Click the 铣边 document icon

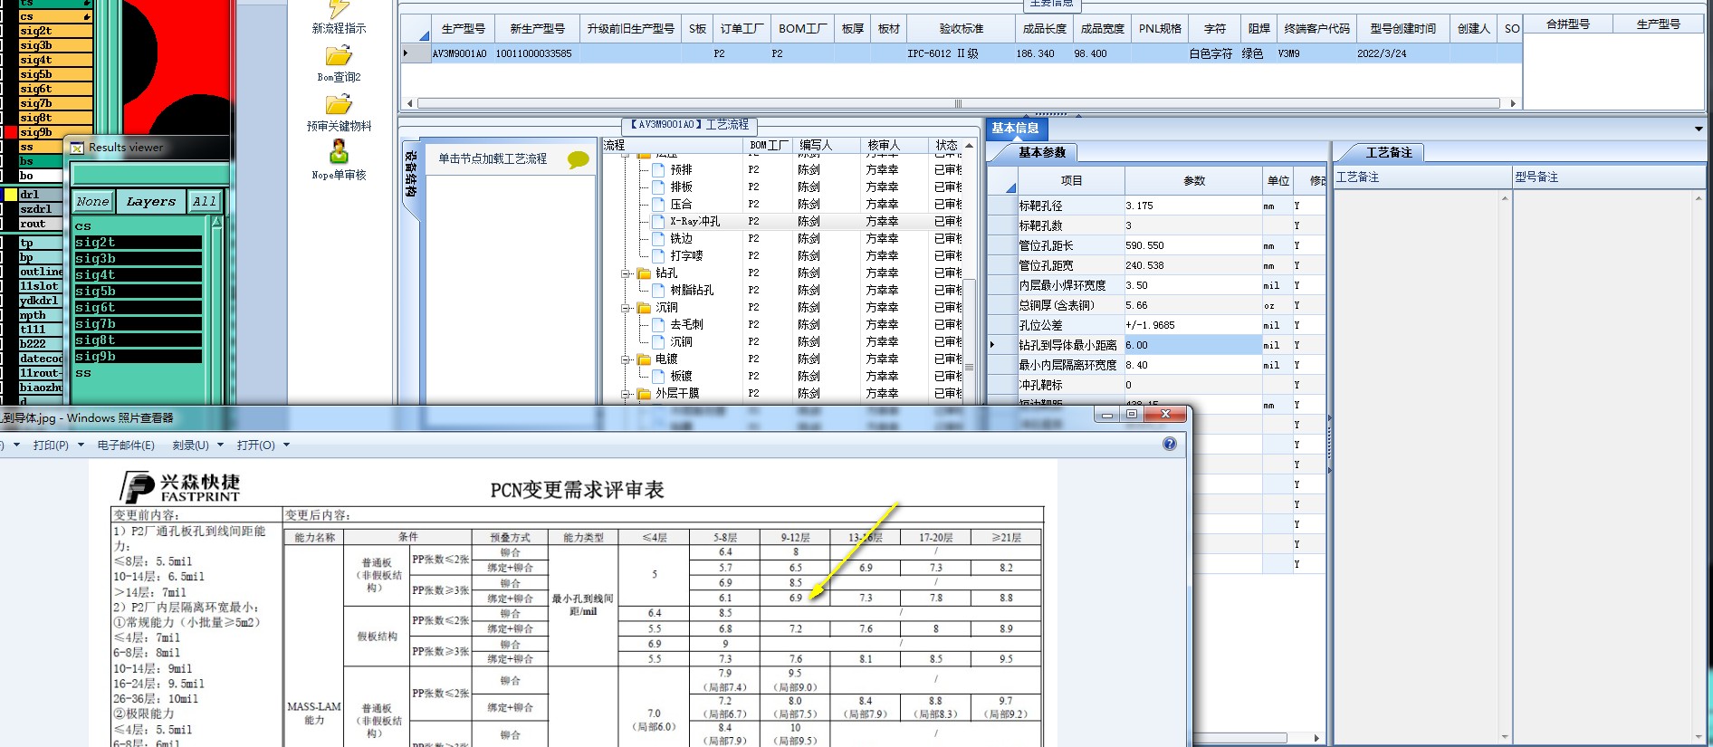pos(658,238)
